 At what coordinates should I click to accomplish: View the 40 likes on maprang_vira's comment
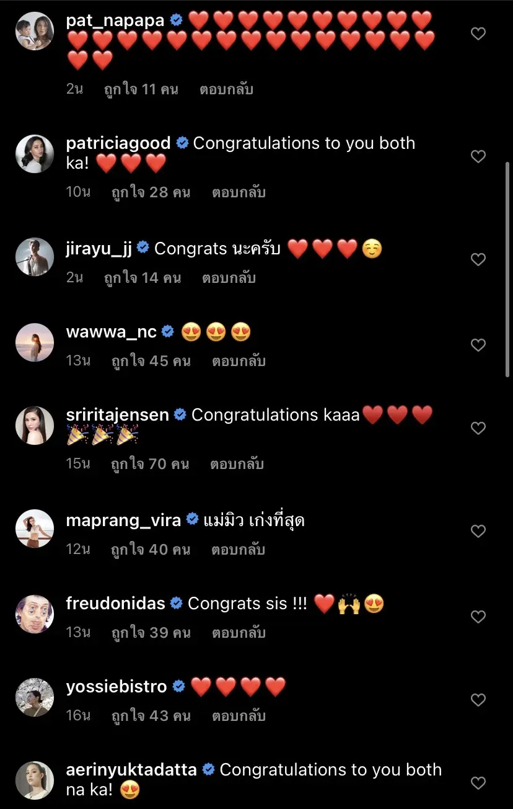pos(150,549)
